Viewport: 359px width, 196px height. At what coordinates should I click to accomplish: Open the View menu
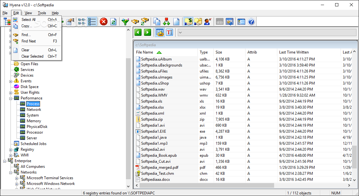(x=28, y=13)
